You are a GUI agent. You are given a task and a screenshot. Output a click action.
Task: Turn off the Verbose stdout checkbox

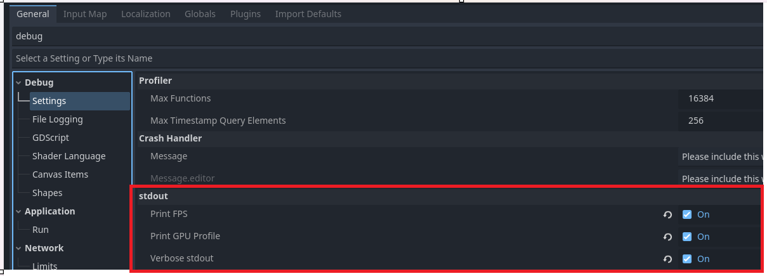(687, 259)
